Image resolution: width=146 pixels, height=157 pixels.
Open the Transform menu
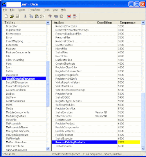click(34, 10)
